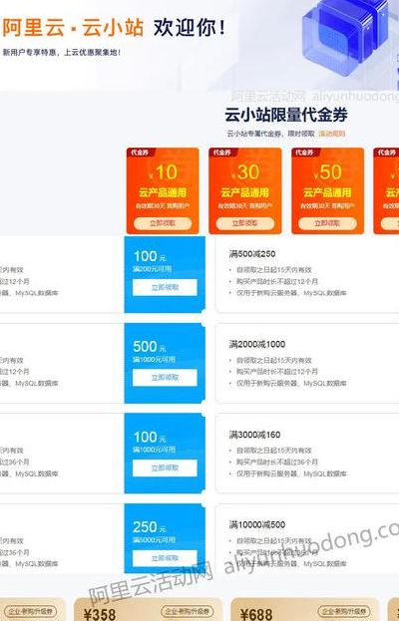The width and height of the screenshot is (399, 621).
Task: Click the 满3000减160 coupon title
Action: 254,435
